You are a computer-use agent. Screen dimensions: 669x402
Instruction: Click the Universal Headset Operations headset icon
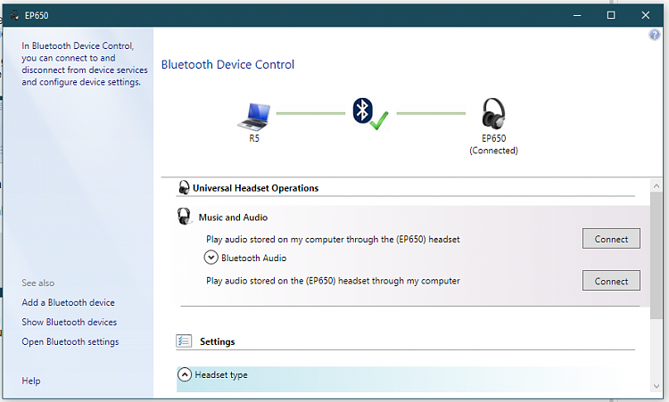click(x=184, y=187)
